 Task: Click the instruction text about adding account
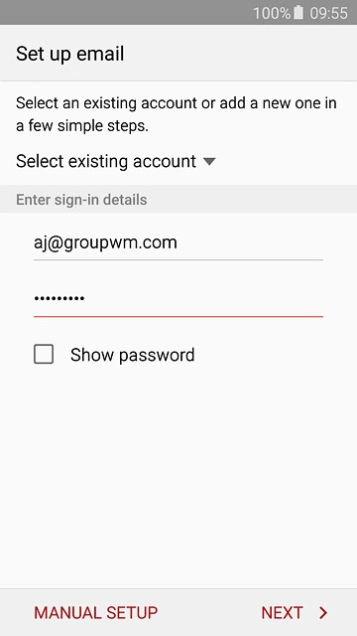[x=177, y=114]
